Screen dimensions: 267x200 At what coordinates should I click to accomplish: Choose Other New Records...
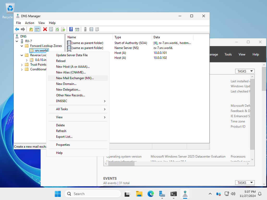pos(78,95)
